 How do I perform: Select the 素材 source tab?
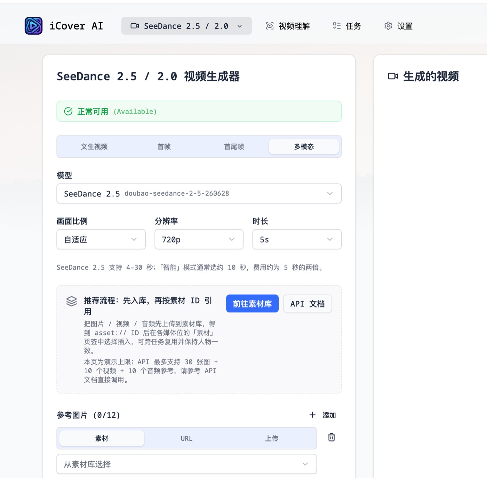coord(102,438)
